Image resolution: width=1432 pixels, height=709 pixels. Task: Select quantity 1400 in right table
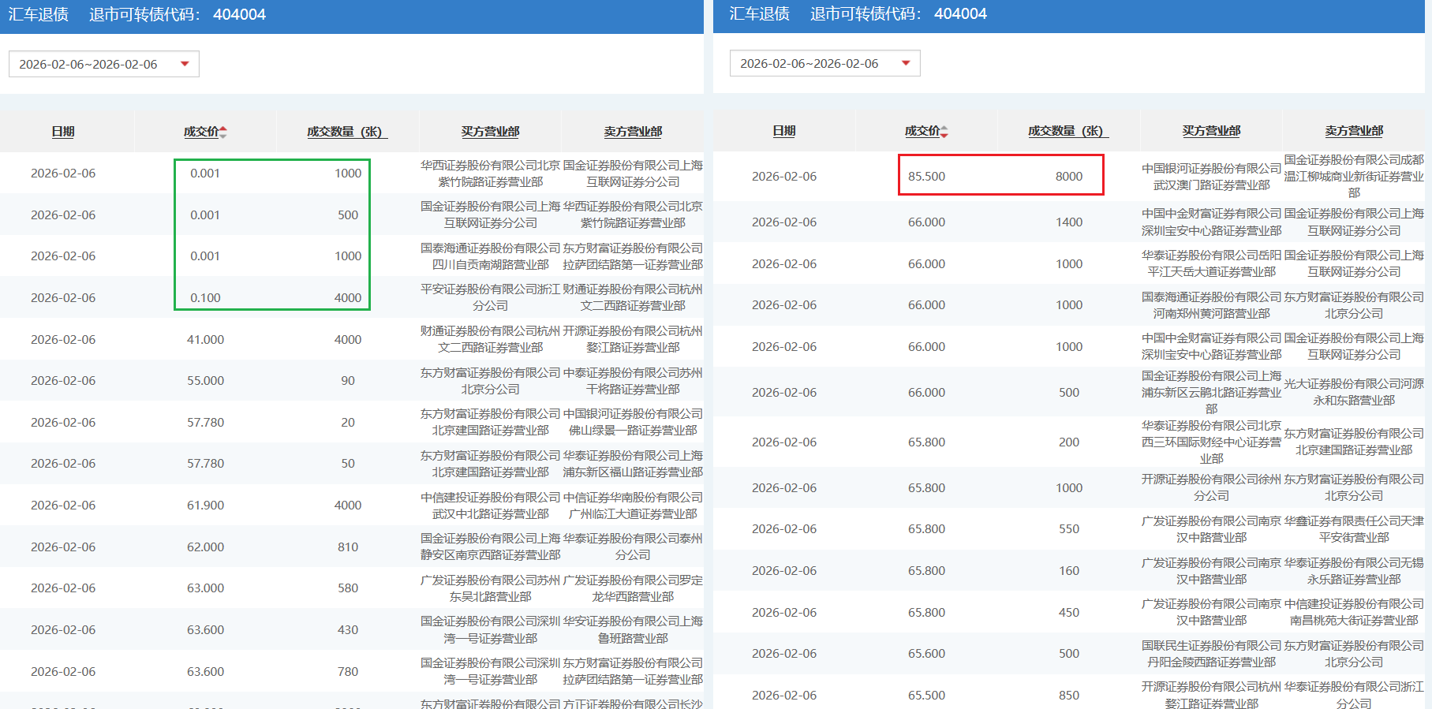1069,222
